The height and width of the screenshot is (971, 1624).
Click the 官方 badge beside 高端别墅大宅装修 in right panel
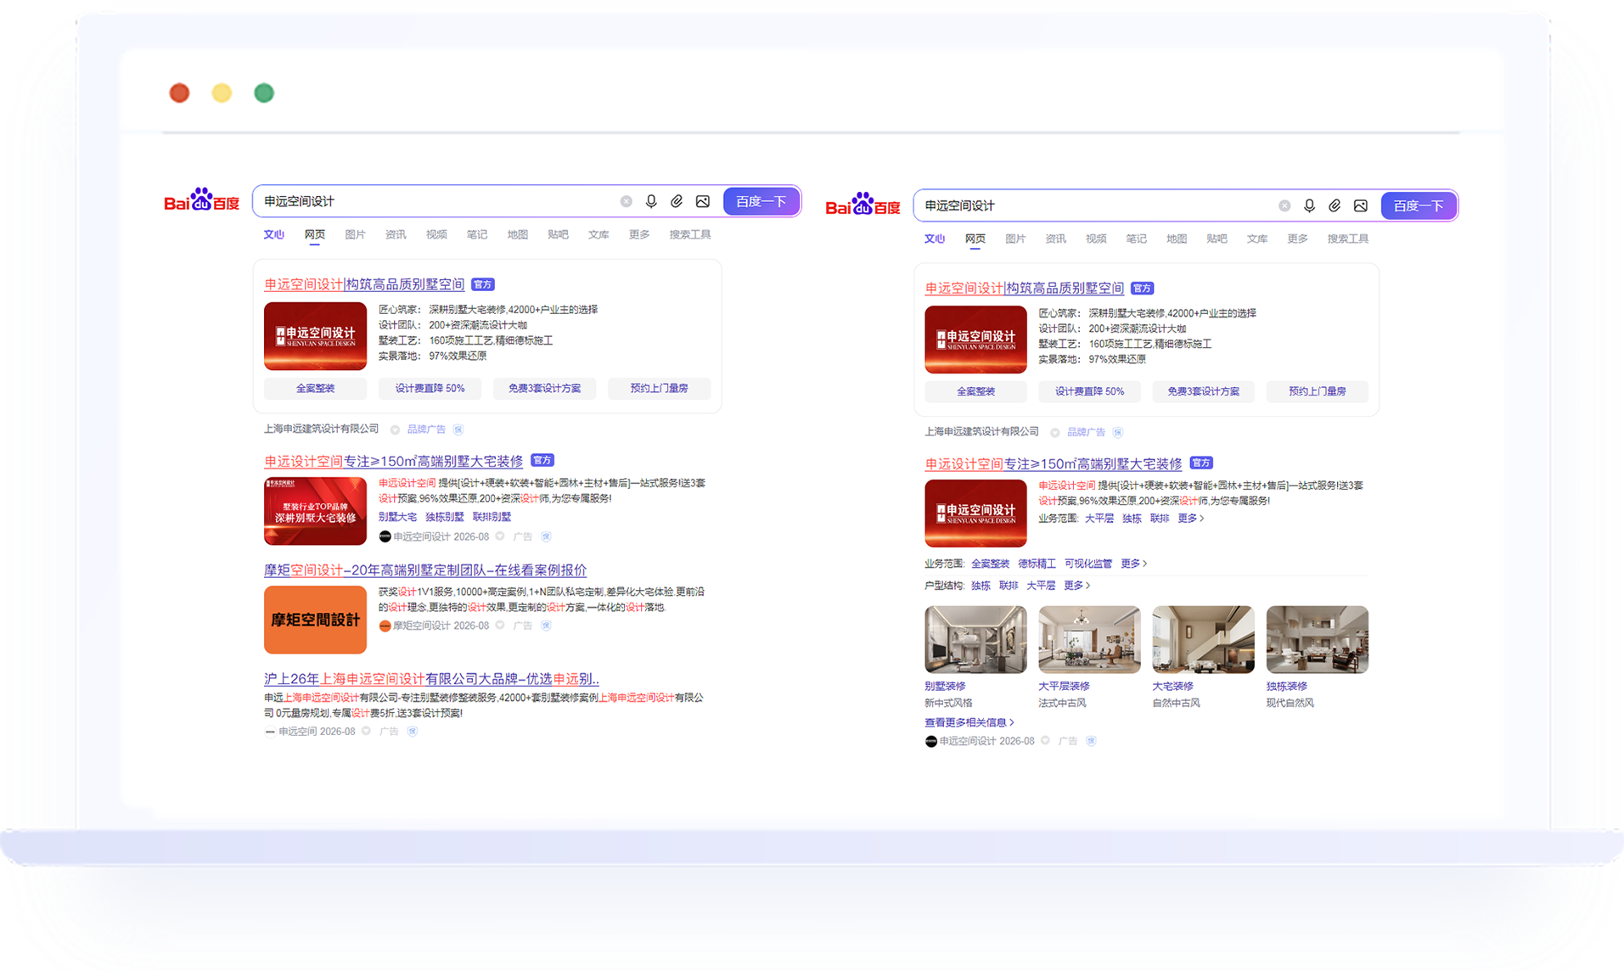pos(1201,463)
